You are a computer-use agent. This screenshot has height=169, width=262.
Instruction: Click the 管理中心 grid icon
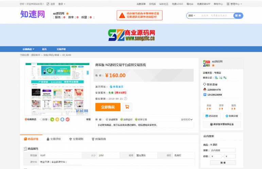tap(228, 4)
